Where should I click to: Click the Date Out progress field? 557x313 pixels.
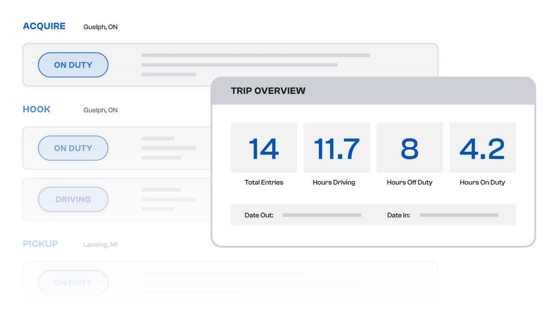[x=322, y=215]
